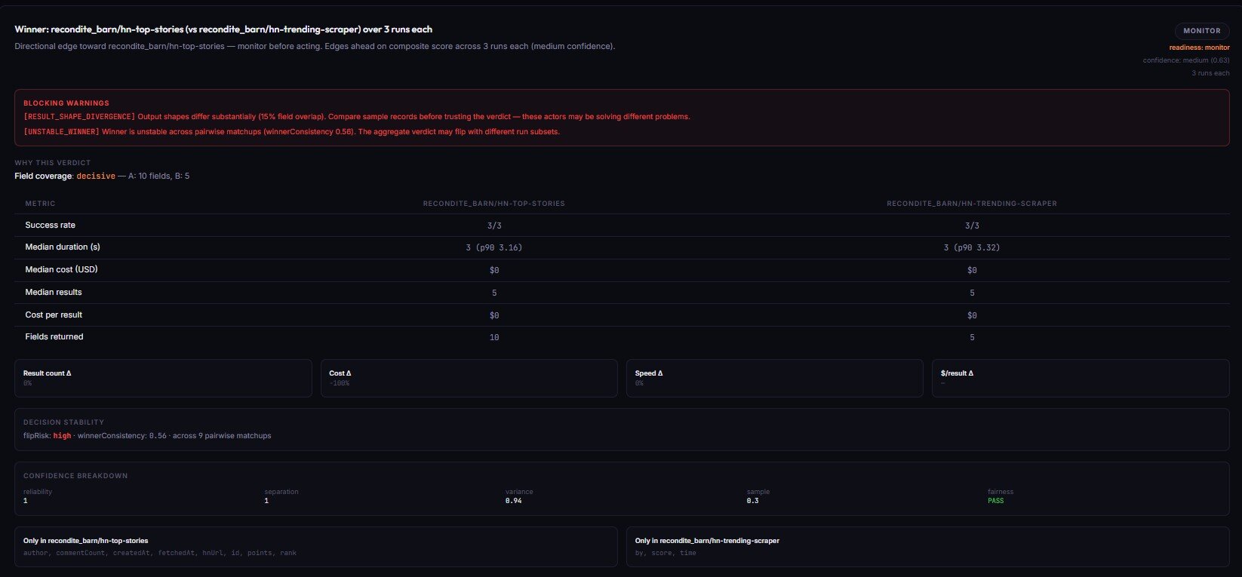
Task: Click the red 'high' flipRisk indicator
Action: click(x=62, y=436)
